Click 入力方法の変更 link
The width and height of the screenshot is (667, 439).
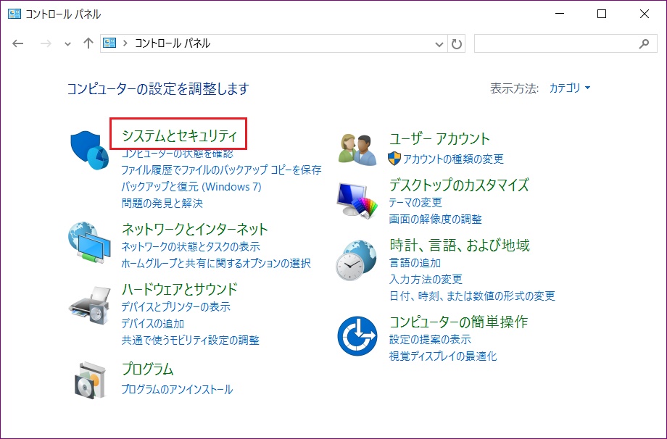[426, 279]
